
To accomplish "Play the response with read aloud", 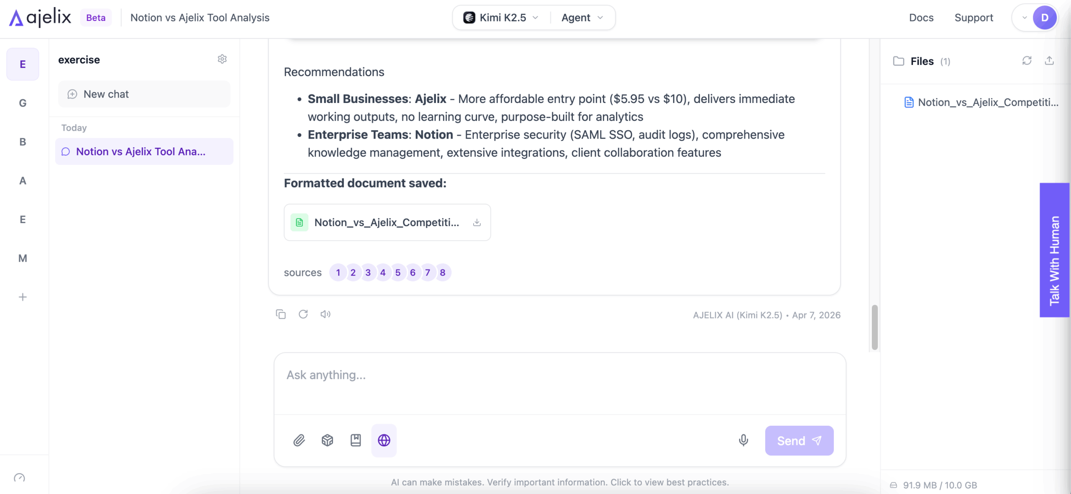I will coord(325,314).
